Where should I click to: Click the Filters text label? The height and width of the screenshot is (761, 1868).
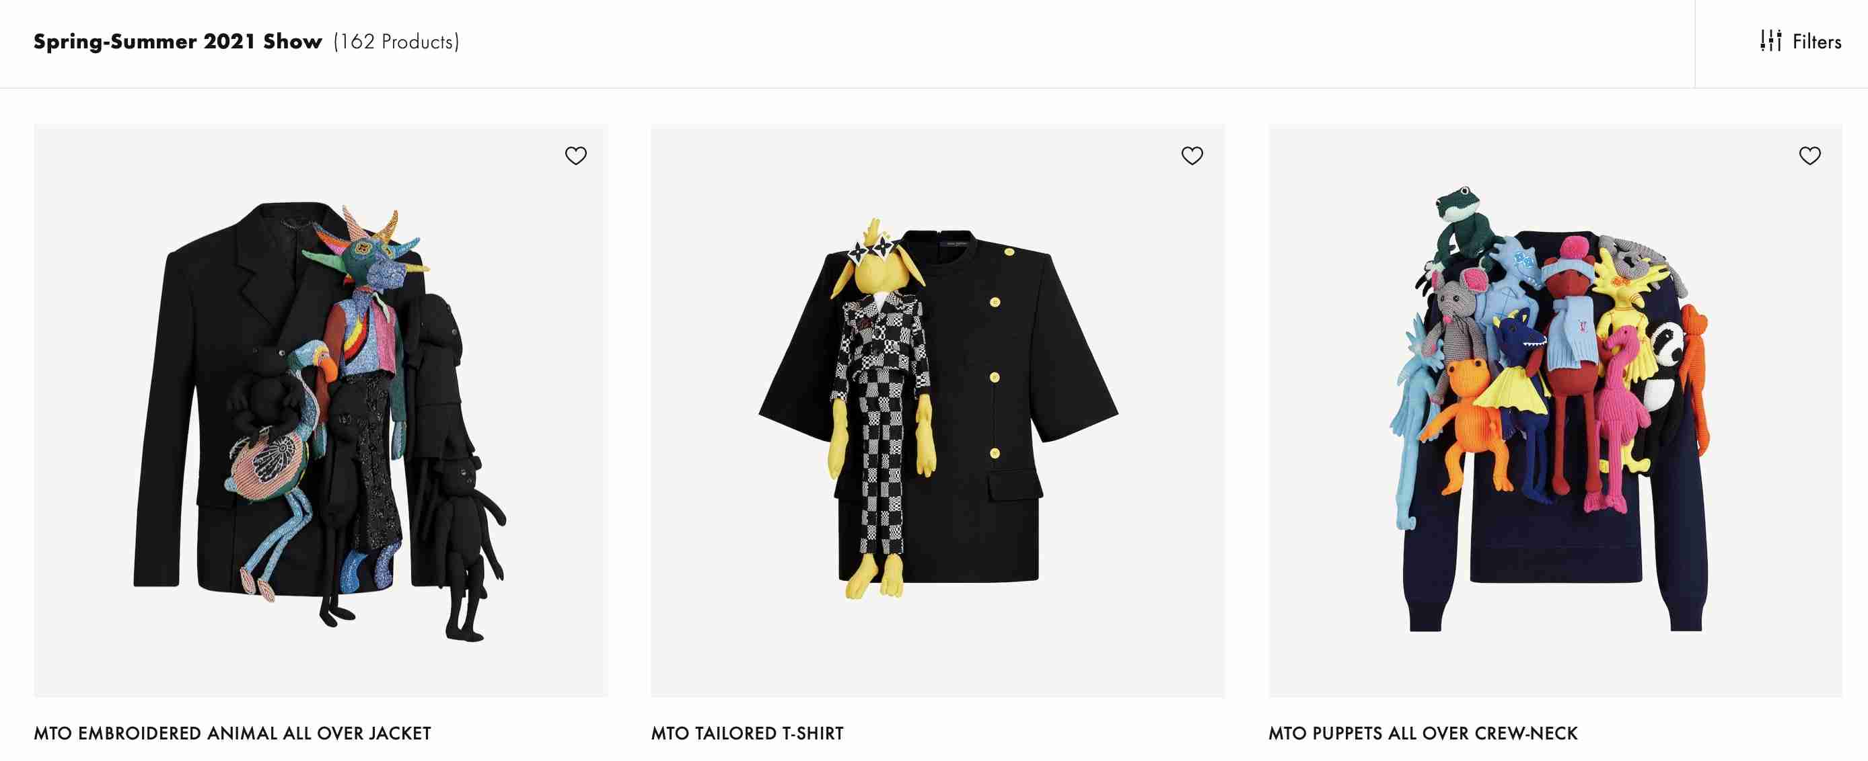tap(1816, 42)
